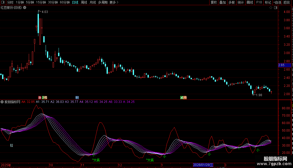Expand the 红豆股份(日线) dropdown arrow
The width and height of the screenshot is (293, 168).
click(25, 8)
